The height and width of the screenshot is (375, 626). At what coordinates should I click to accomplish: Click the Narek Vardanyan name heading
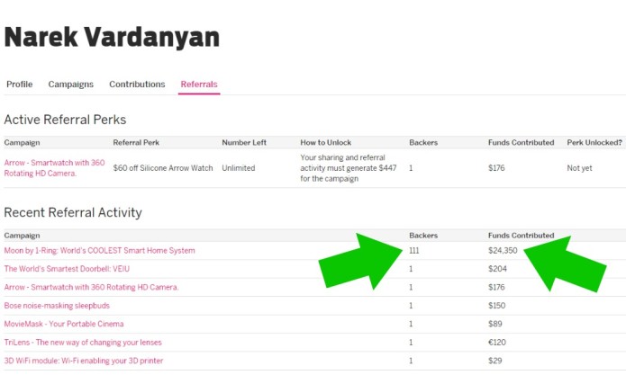[x=112, y=37]
